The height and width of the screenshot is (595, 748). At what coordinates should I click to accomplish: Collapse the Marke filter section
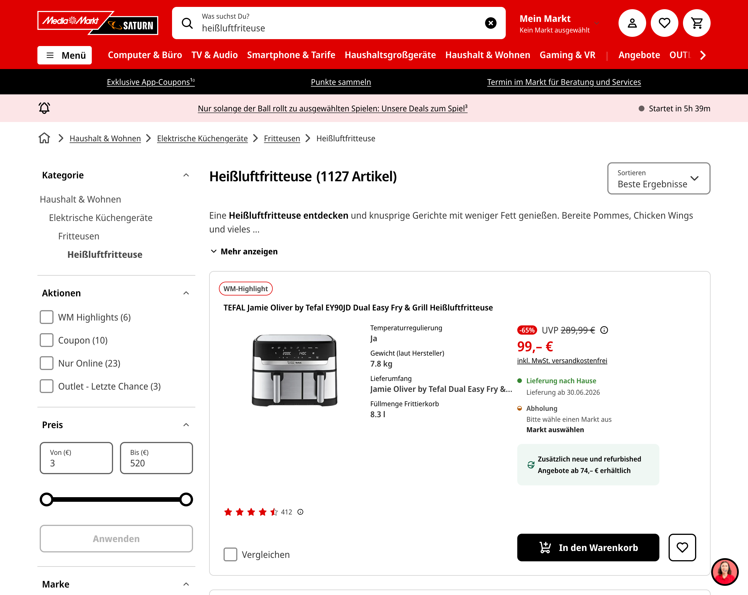click(186, 584)
